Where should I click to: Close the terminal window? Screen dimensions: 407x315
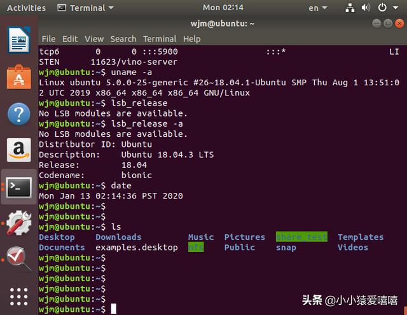point(399,24)
